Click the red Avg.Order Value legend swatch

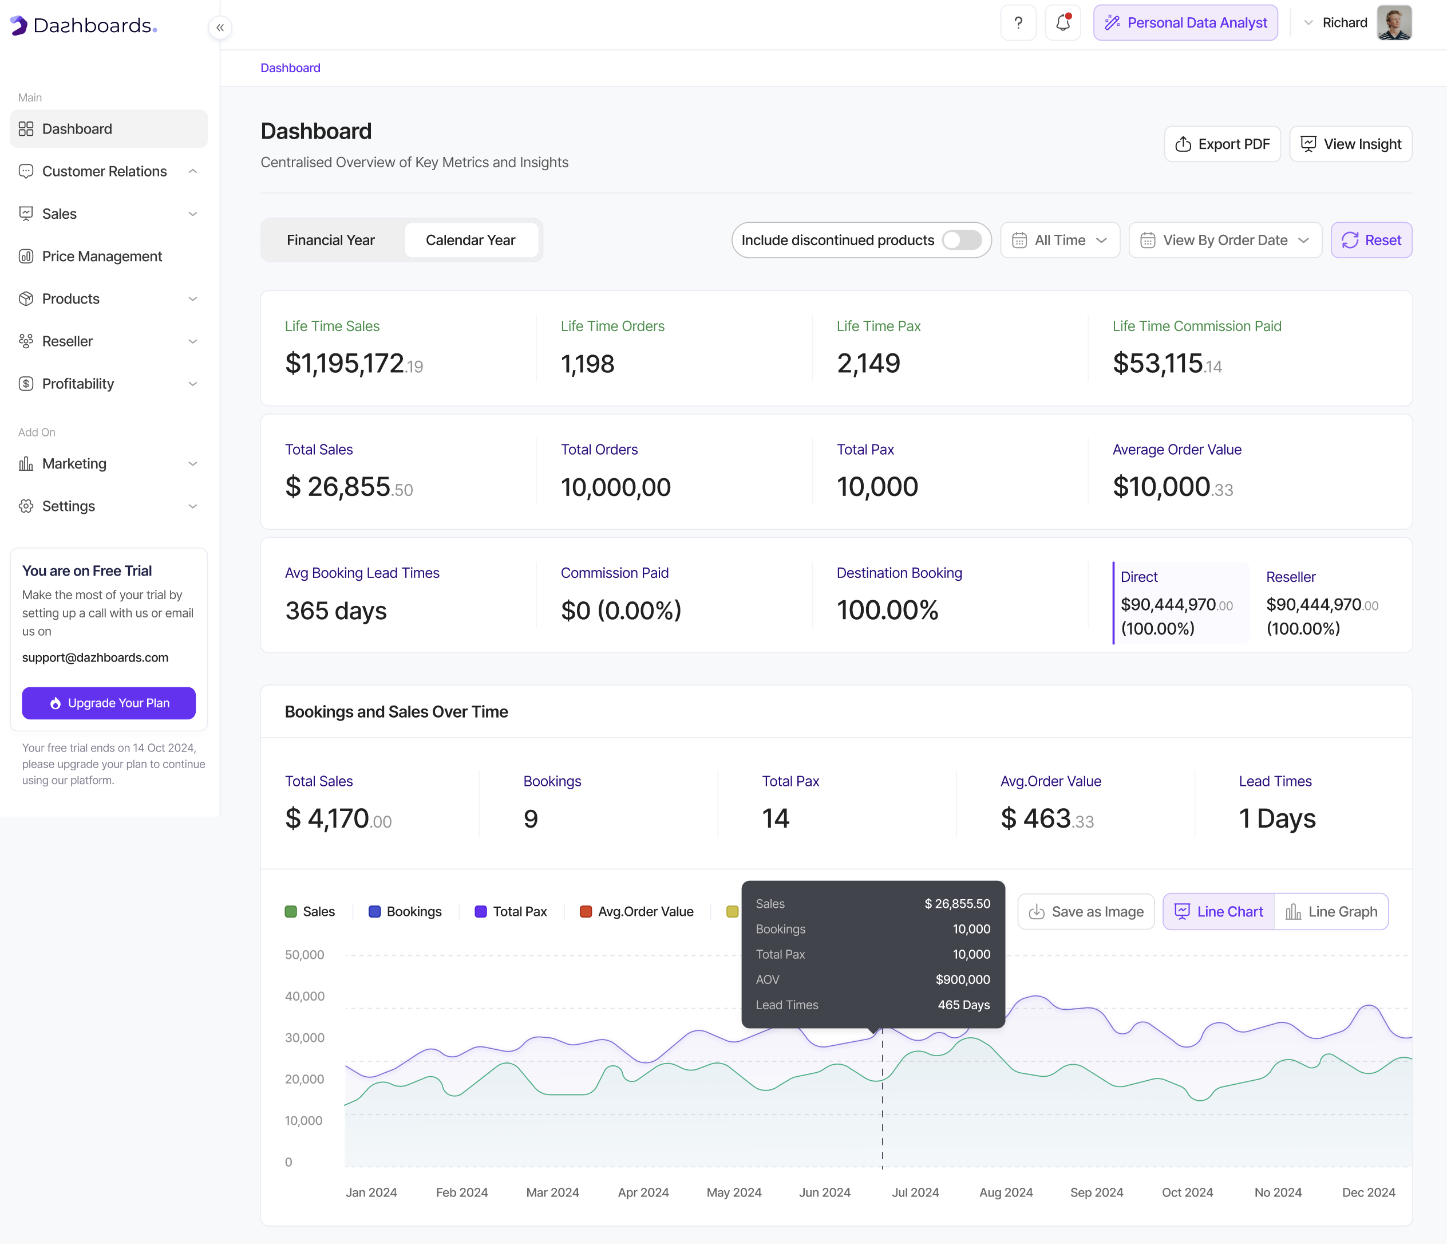[x=586, y=912]
